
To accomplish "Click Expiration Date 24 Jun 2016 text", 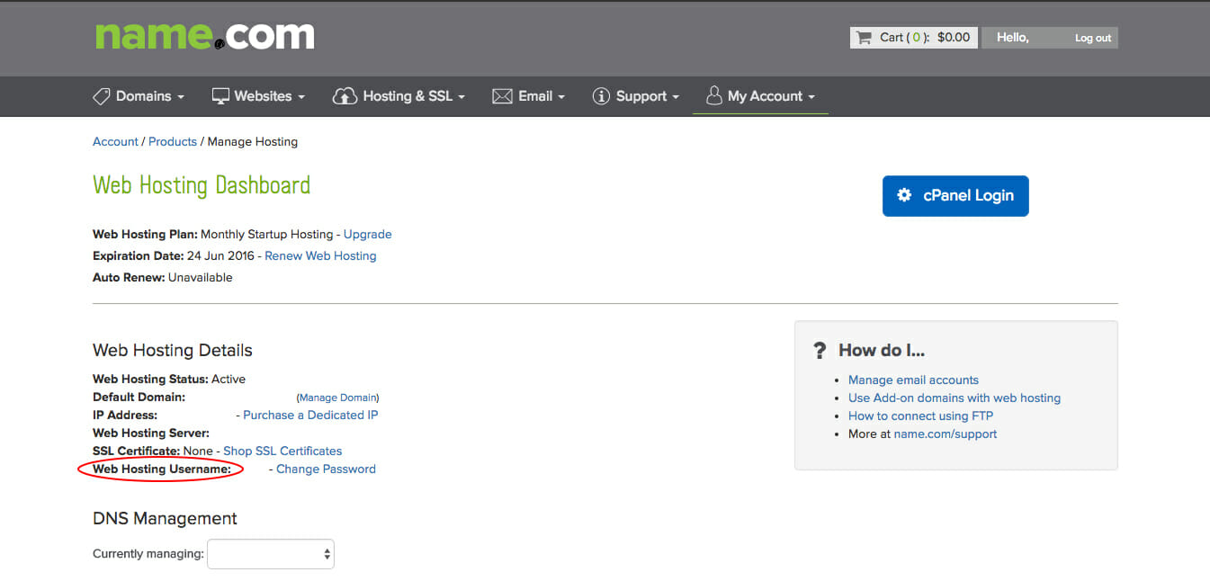I will point(174,256).
